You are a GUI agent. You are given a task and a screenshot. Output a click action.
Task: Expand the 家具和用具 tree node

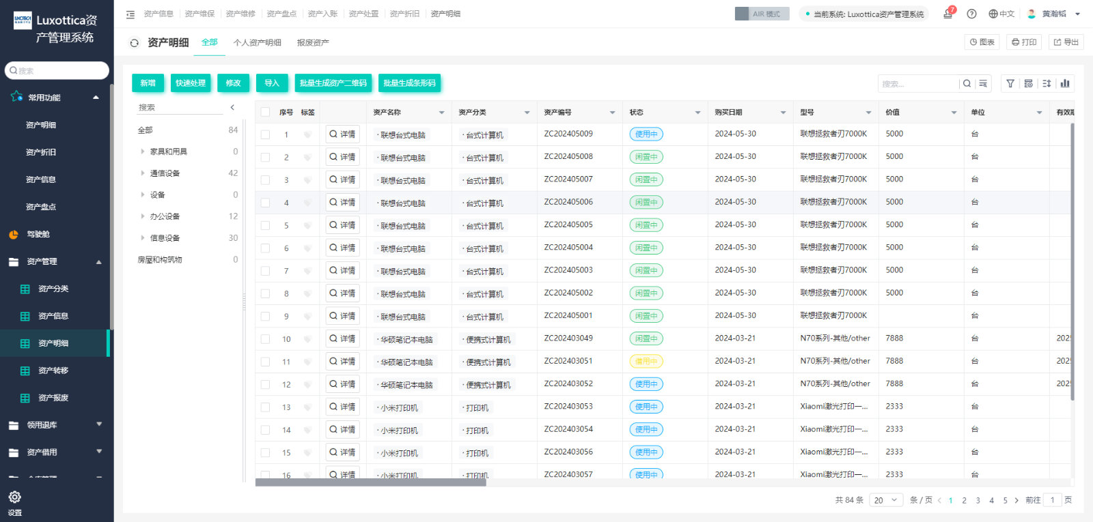point(142,151)
